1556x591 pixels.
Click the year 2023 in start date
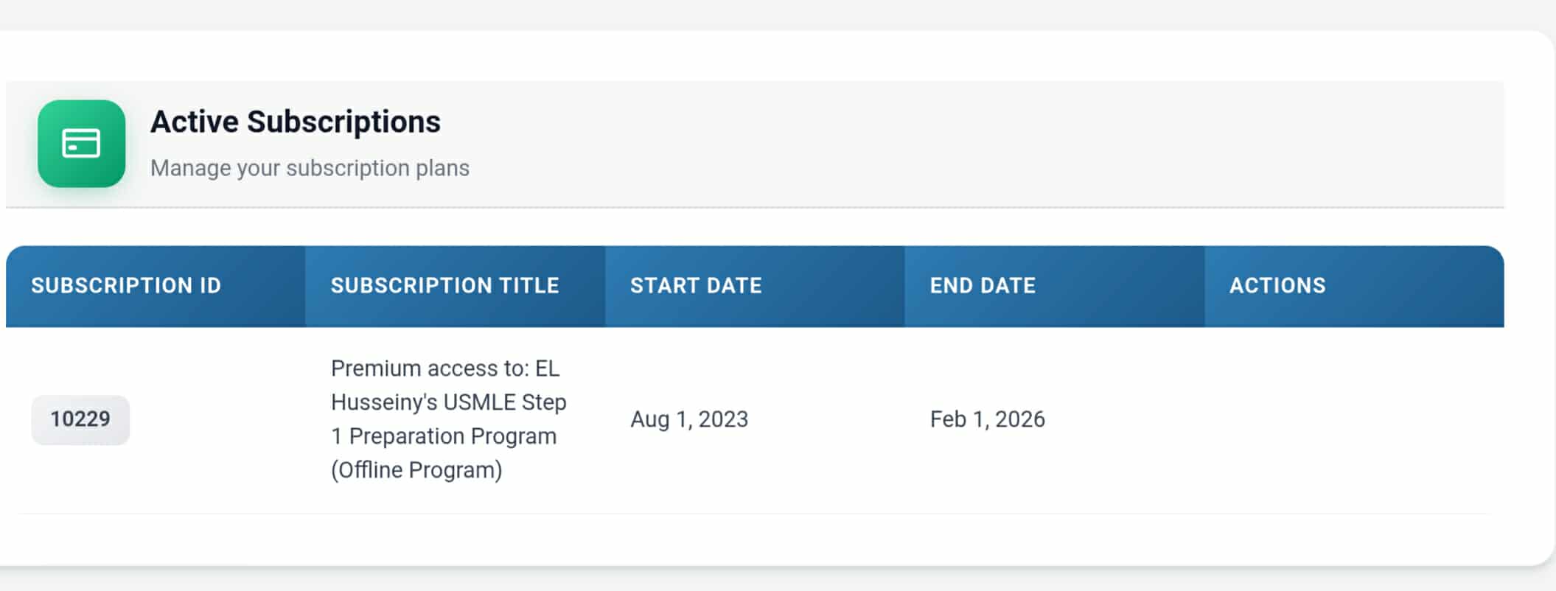point(723,419)
